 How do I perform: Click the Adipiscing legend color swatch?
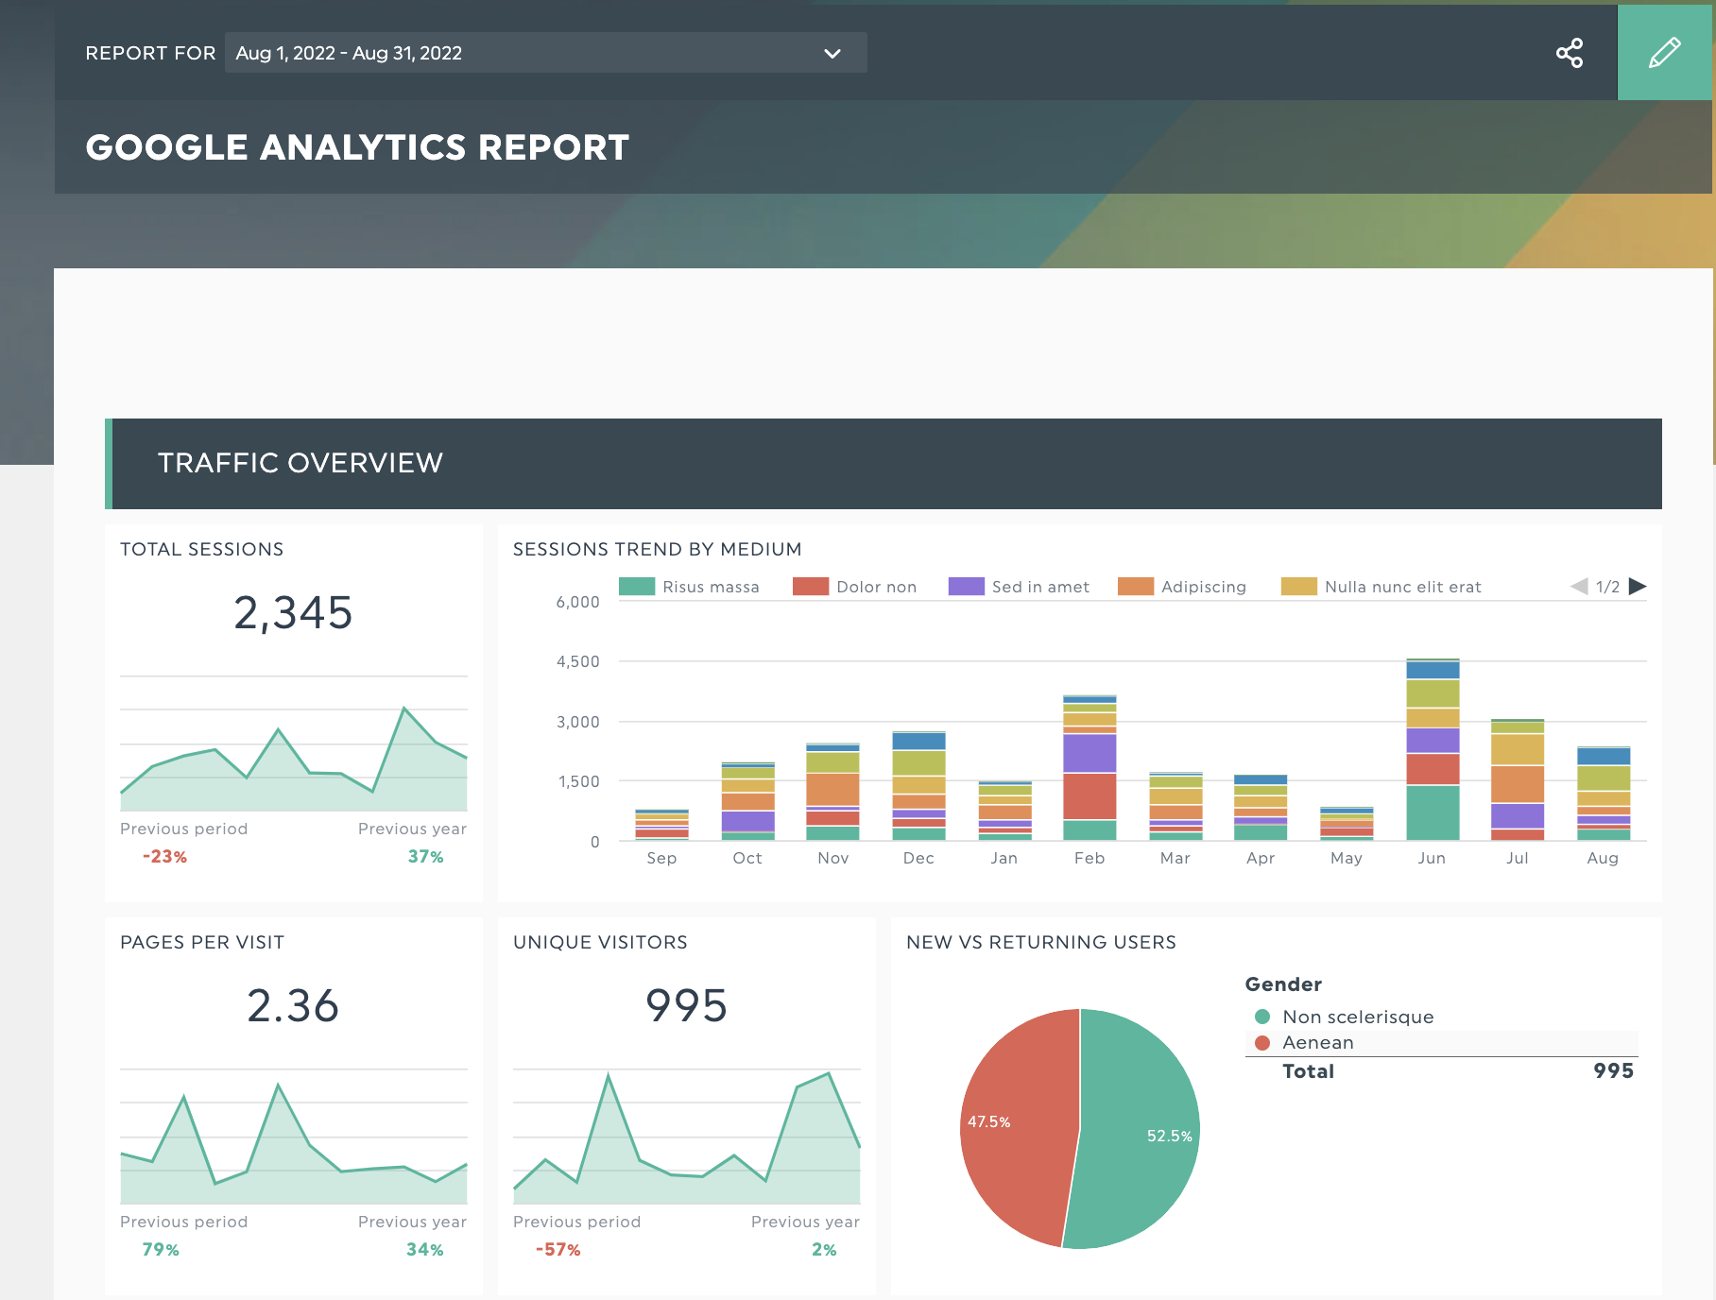[x=1135, y=587]
